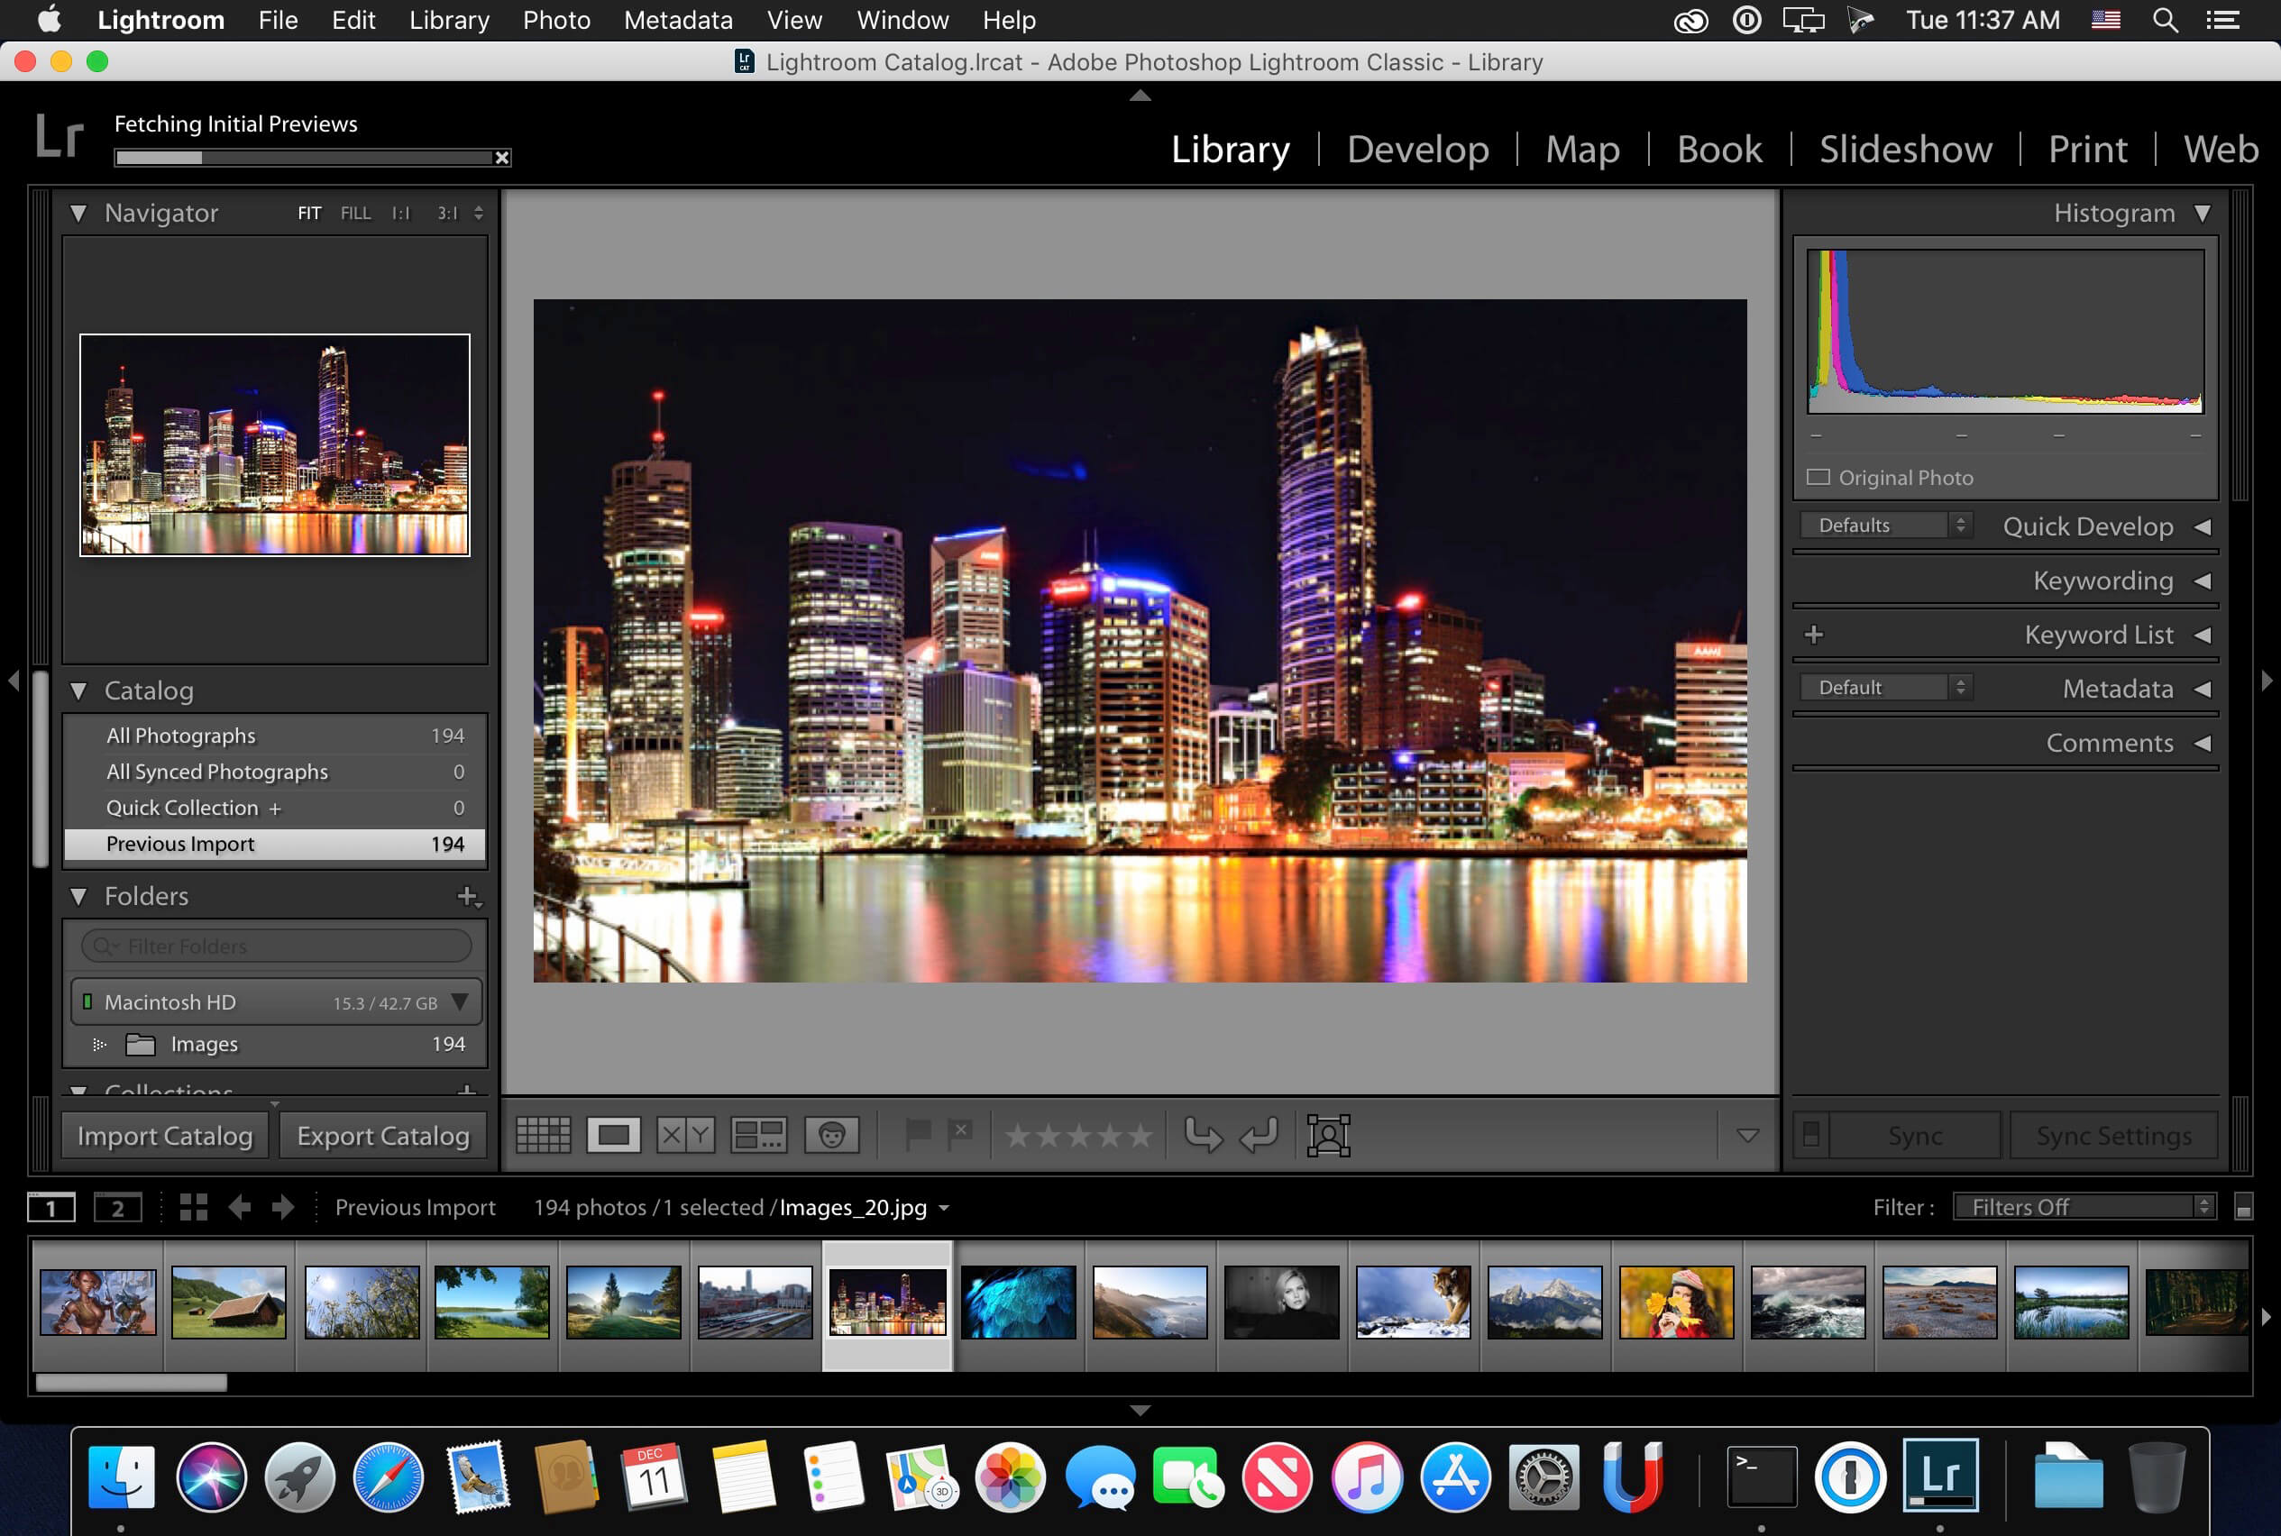This screenshot has height=1536, width=2281.
Task: Toggle the Original Photo checkbox
Action: pyautogui.click(x=1820, y=477)
